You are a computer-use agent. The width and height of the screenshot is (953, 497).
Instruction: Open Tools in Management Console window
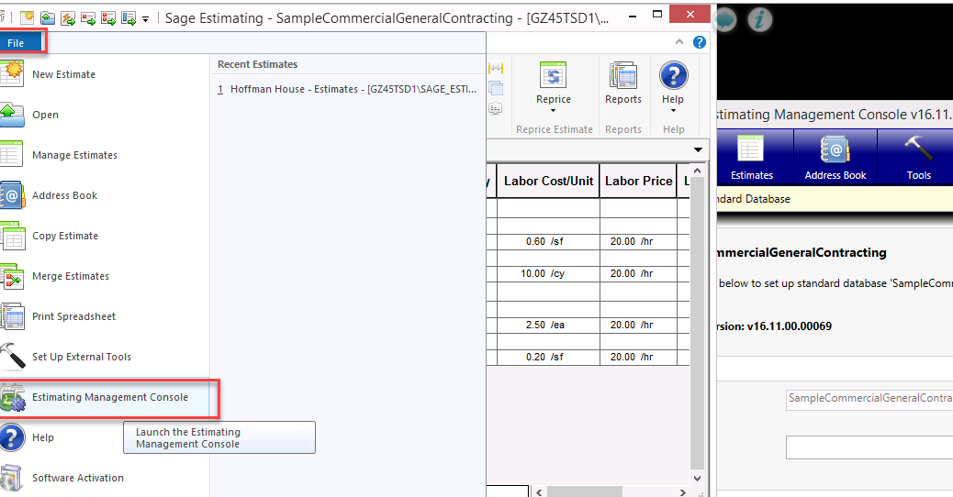pyautogui.click(x=918, y=157)
